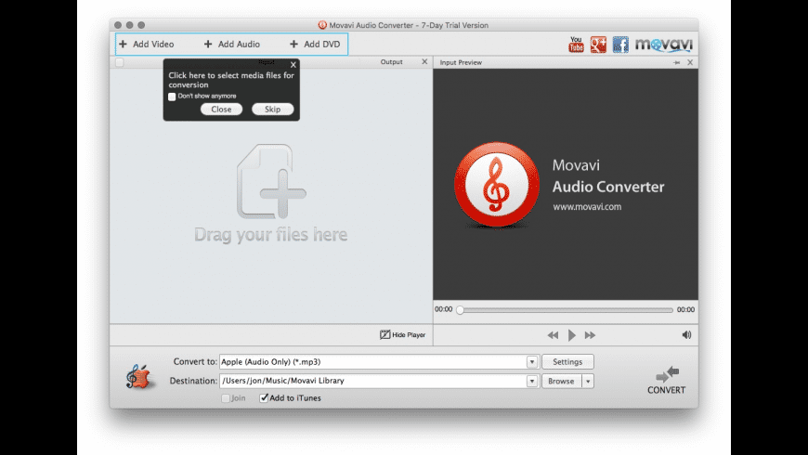Click the elapsed time 00:00 on the left
Image resolution: width=808 pixels, height=455 pixels.
(443, 309)
